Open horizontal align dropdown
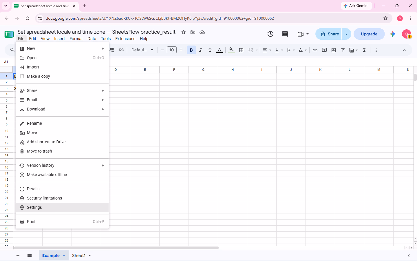The height and width of the screenshot is (261, 417). [x=267, y=50]
